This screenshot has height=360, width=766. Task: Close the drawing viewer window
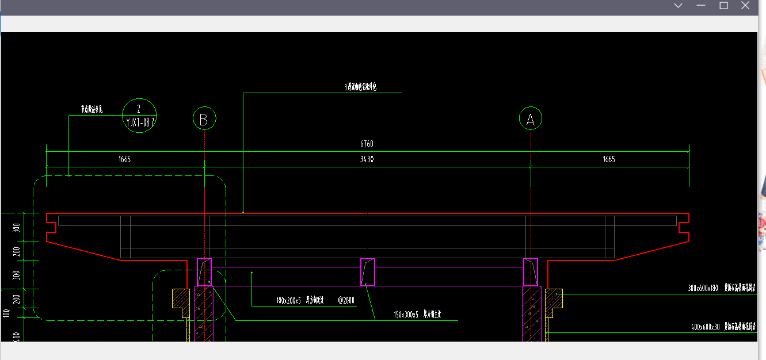click(x=745, y=6)
